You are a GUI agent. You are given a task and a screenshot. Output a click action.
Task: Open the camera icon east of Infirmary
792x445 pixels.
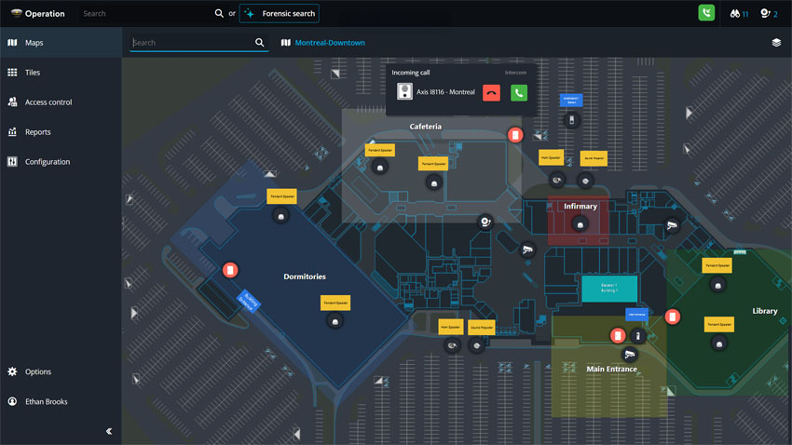[x=672, y=225]
